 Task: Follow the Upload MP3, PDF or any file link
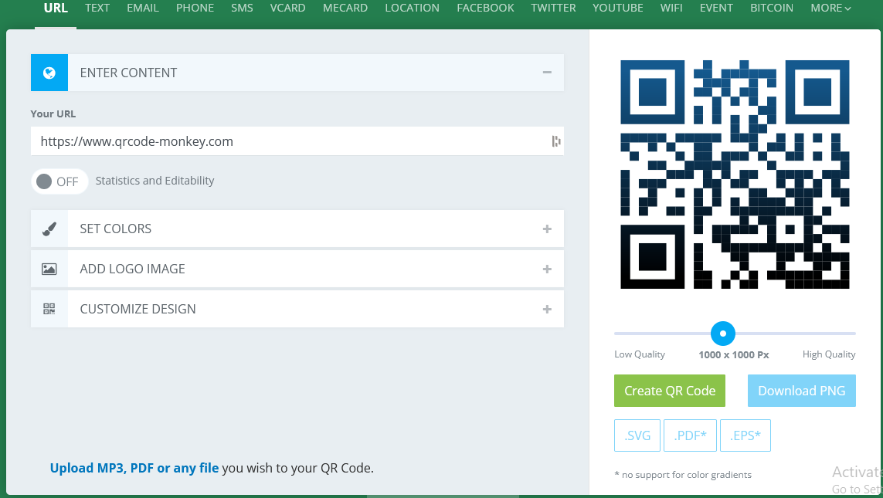point(134,468)
